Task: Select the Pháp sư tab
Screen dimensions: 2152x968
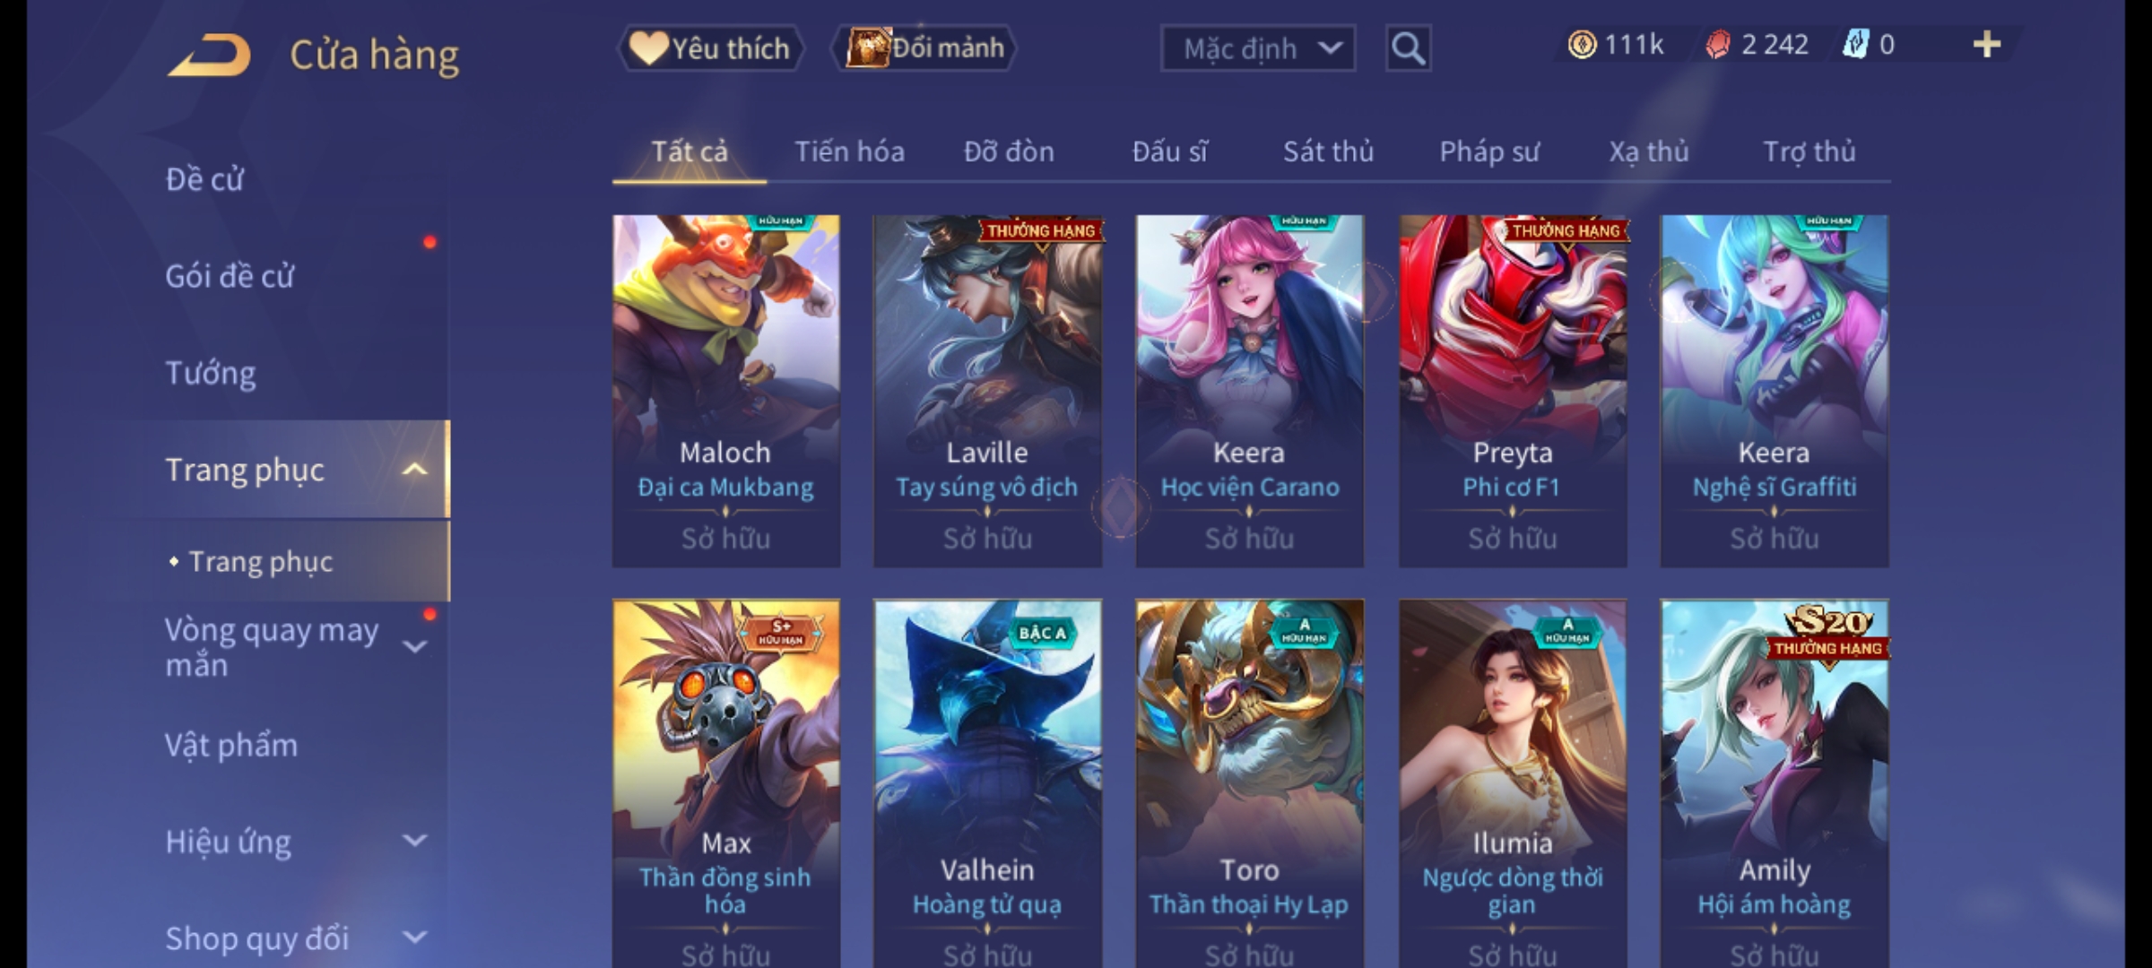Action: coord(1489,151)
